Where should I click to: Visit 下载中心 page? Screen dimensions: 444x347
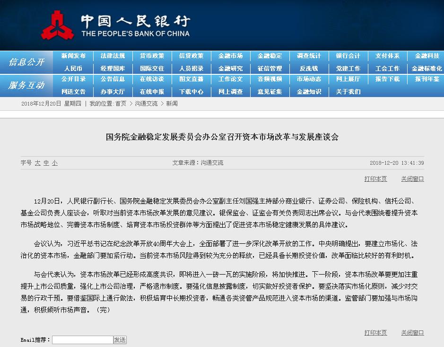pyautogui.click(x=191, y=92)
